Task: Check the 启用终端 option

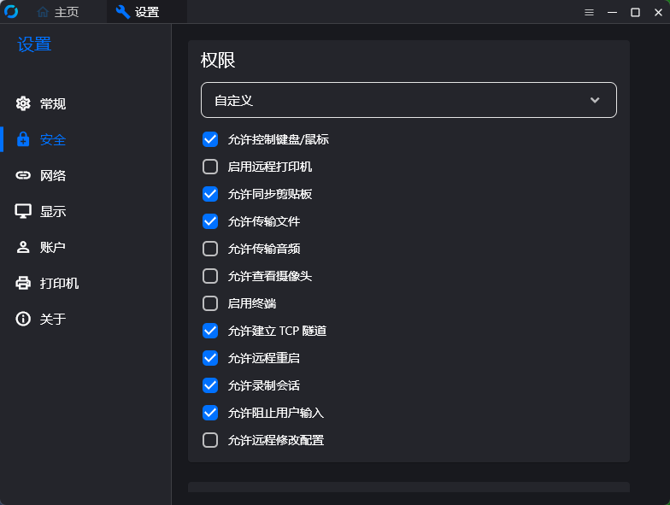Action: (x=210, y=303)
